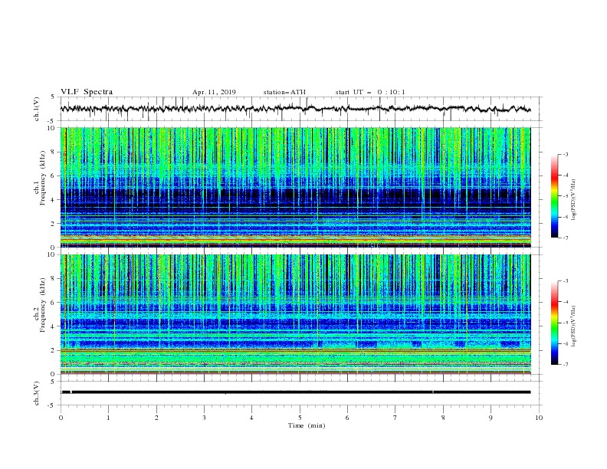Click the "0" tick on time axis
The height and width of the screenshot is (469, 607).
pyautogui.click(x=61, y=418)
